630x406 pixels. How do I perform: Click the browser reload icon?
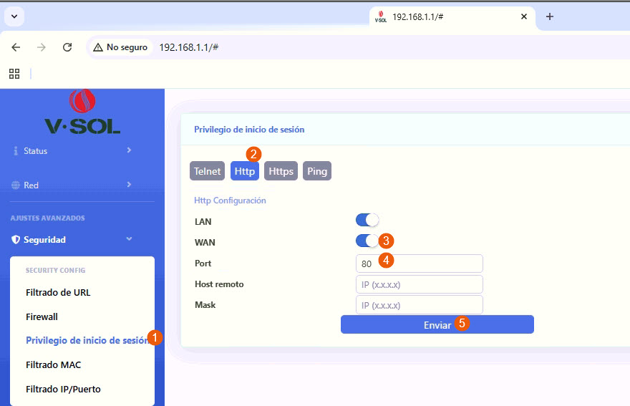pyautogui.click(x=67, y=47)
